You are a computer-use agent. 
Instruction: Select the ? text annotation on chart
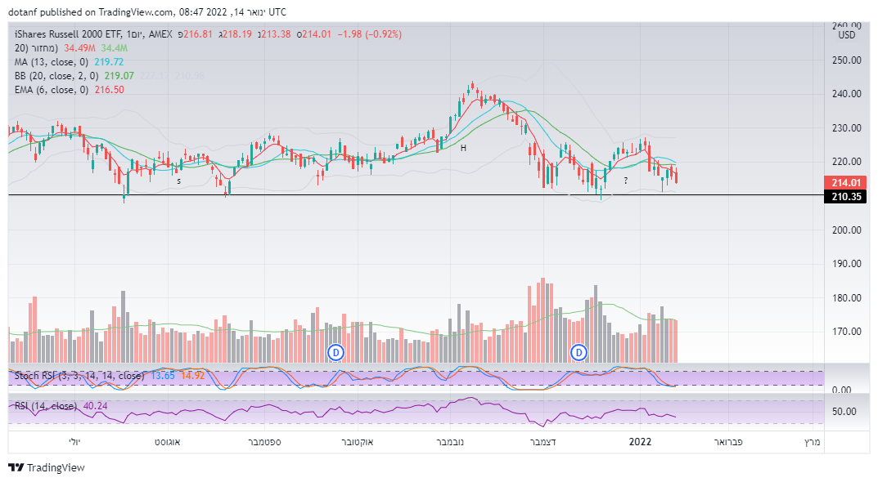click(625, 181)
